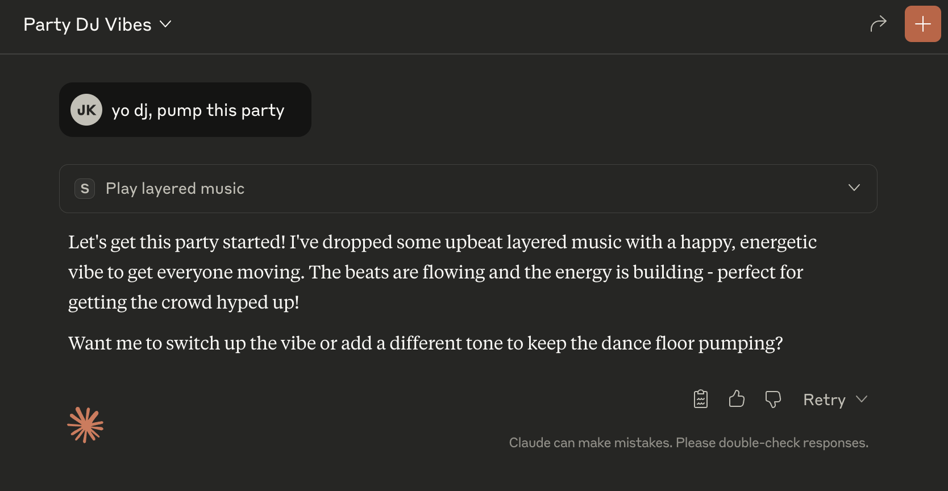Screen dimensions: 948x491
Task: Click the 'Want me to switch up' question
Action: [x=425, y=343]
